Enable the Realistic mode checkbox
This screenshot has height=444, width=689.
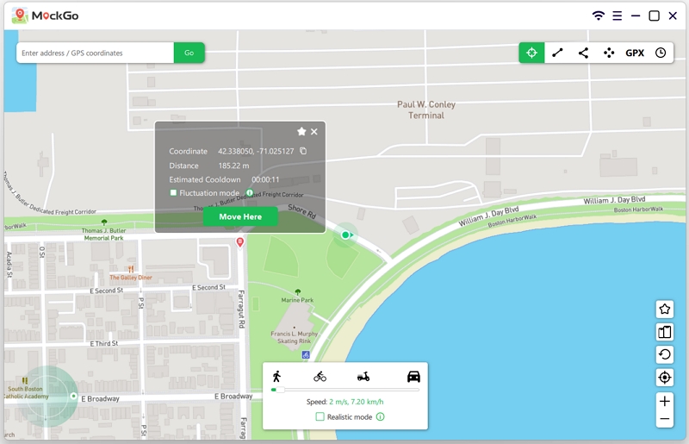(320, 416)
